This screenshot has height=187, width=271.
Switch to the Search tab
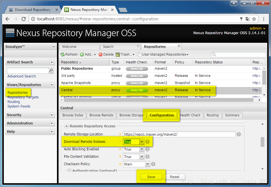point(120,47)
